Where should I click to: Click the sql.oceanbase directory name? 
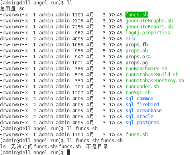(x=144, y=111)
